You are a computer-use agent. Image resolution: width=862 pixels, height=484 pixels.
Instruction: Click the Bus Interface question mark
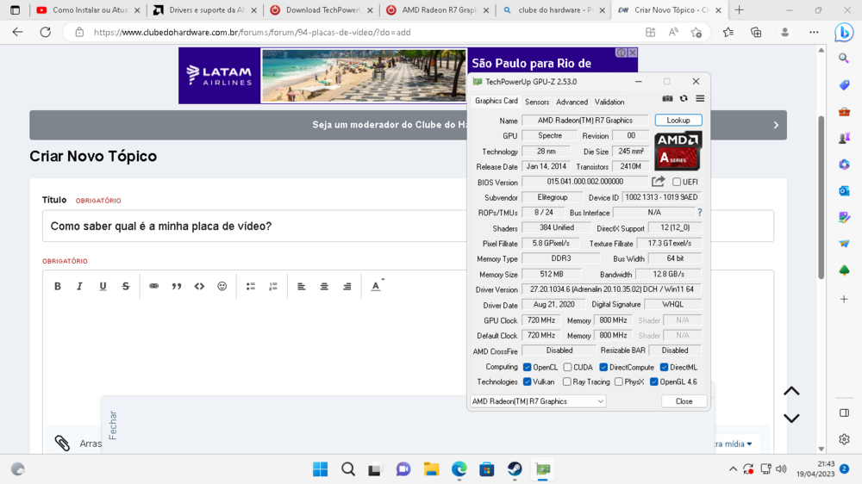(699, 213)
